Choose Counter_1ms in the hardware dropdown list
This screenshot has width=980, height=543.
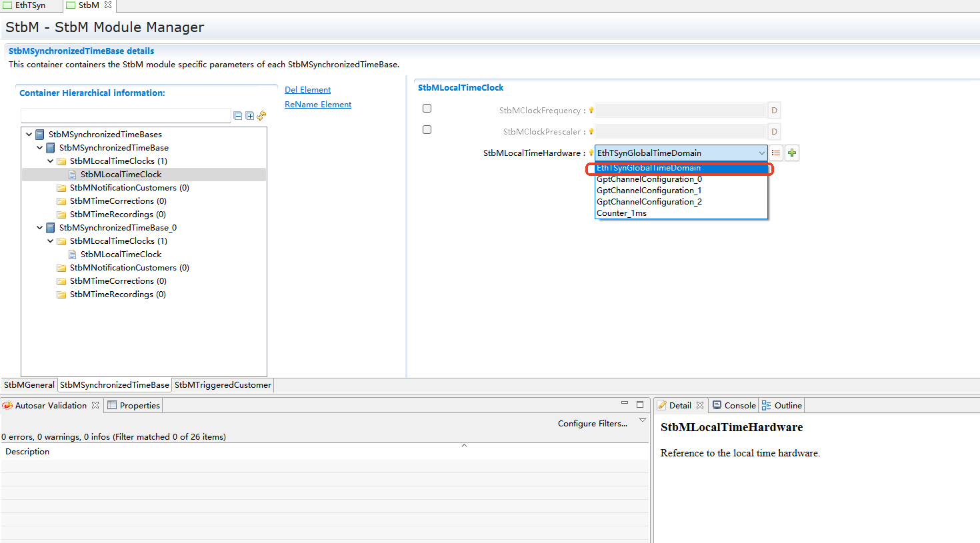pos(621,213)
